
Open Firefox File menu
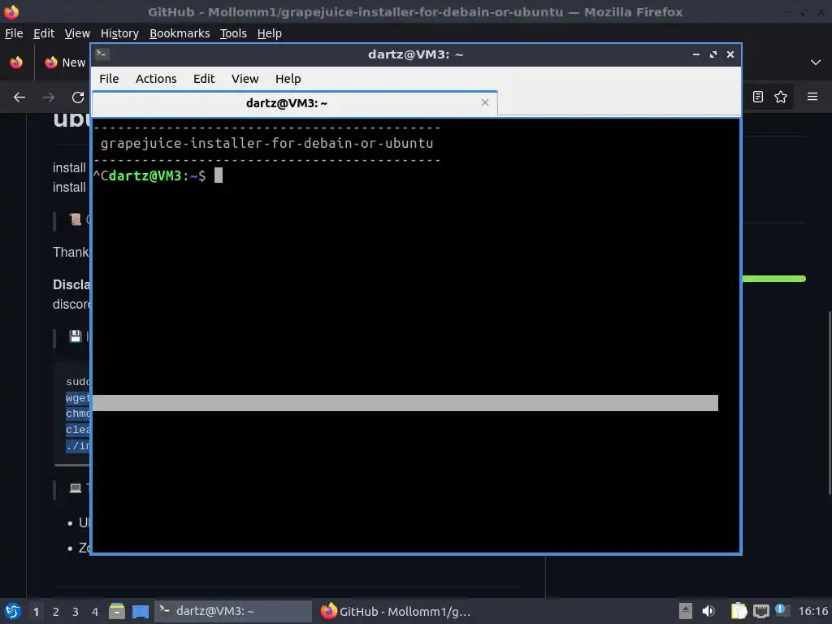tap(14, 33)
